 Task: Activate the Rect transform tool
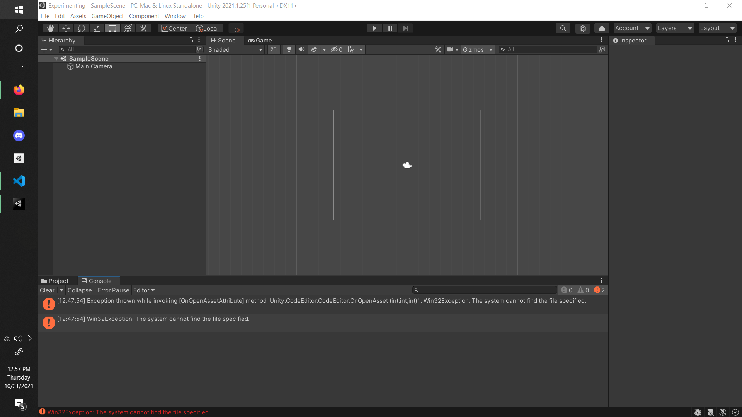112,28
